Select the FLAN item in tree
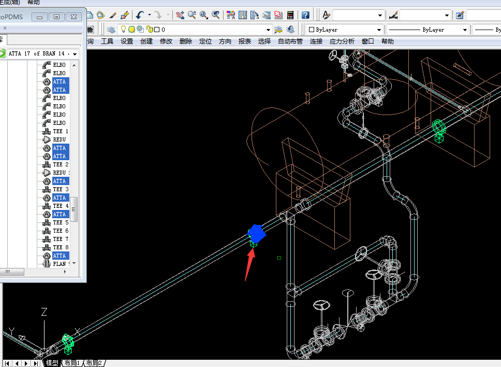Screen dimensions: 501x367 [x=60, y=264]
